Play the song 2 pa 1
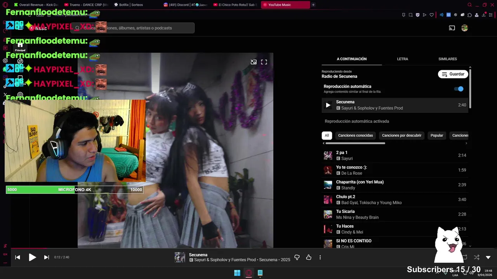 click(x=395, y=155)
